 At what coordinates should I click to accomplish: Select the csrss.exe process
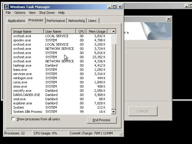click(61, 82)
